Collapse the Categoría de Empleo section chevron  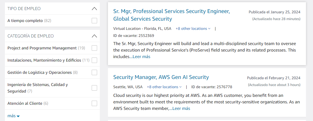[x=94, y=36]
